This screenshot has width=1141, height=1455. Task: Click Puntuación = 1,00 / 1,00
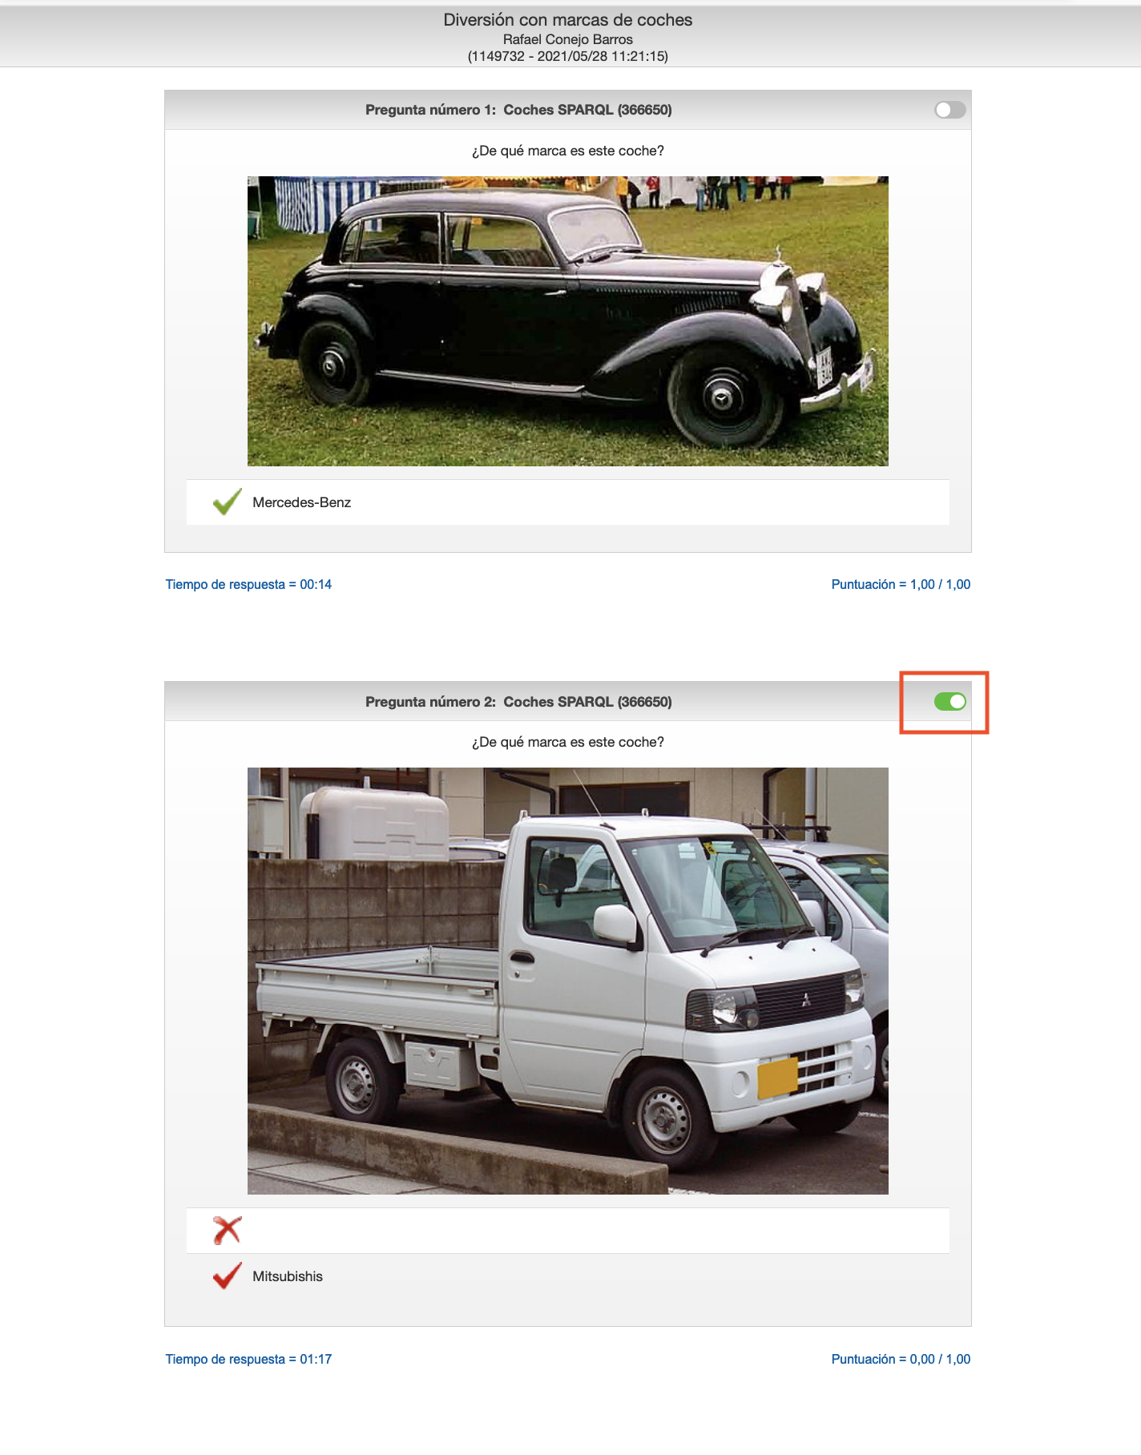[x=901, y=584]
